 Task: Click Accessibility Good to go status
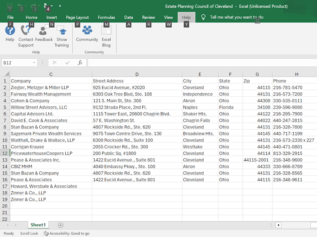pyautogui.click(x=67, y=233)
